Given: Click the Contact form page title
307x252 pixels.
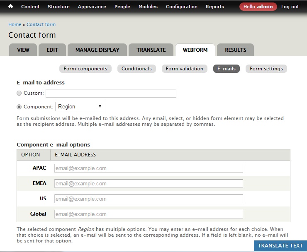Looking at the screenshot, I should 32,35.
